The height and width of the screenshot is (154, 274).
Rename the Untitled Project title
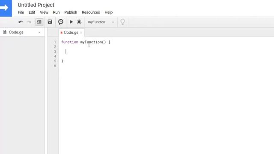pos(36,5)
